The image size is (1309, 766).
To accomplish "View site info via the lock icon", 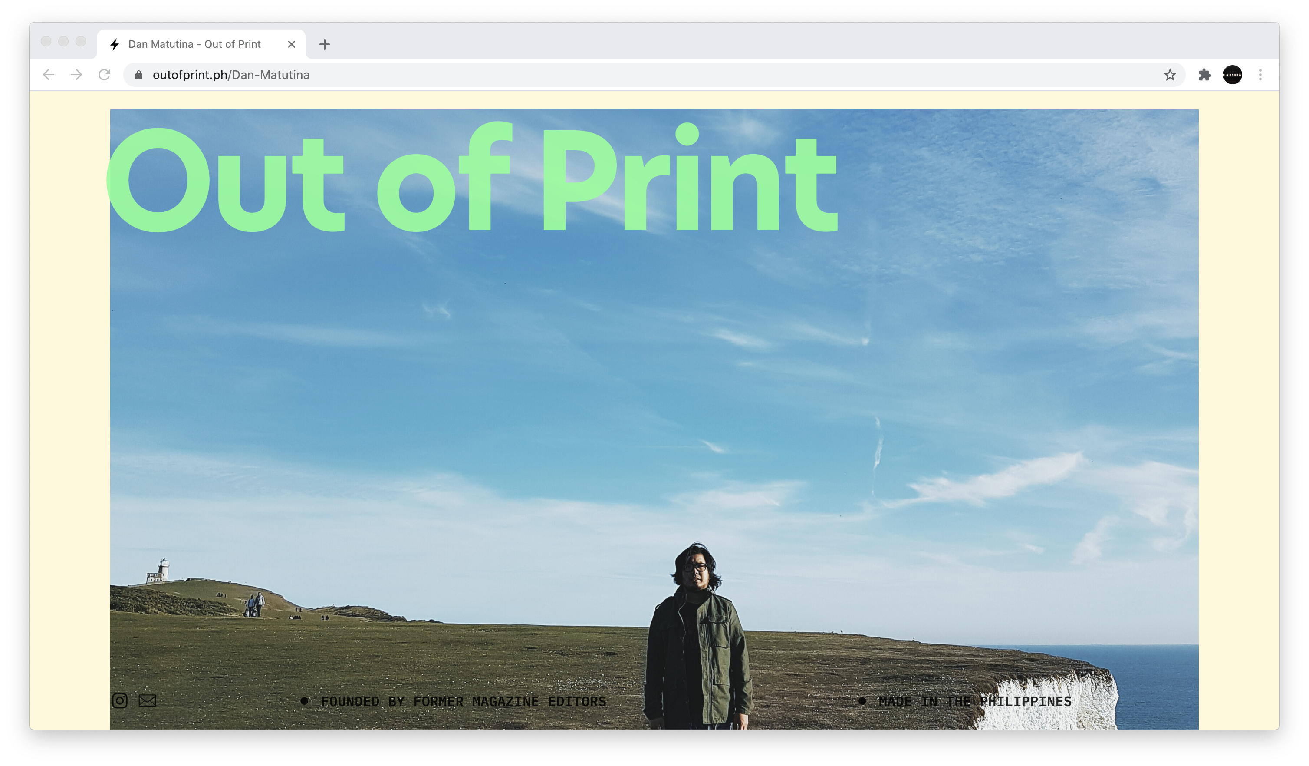I will point(139,76).
